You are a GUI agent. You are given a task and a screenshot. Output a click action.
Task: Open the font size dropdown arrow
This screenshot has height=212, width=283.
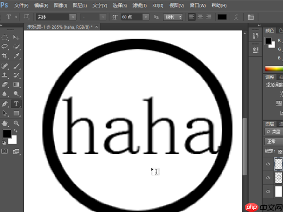click(x=146, y=17)
